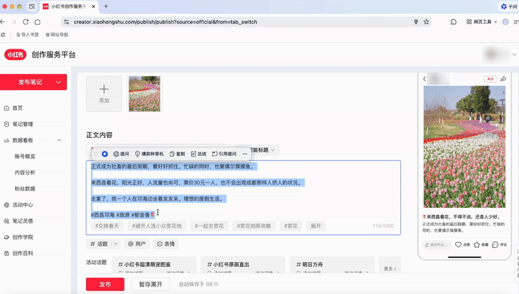Select activity topic 明日方舟

tap(332, 265)
